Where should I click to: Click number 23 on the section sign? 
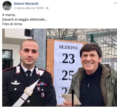coord(68,59)
